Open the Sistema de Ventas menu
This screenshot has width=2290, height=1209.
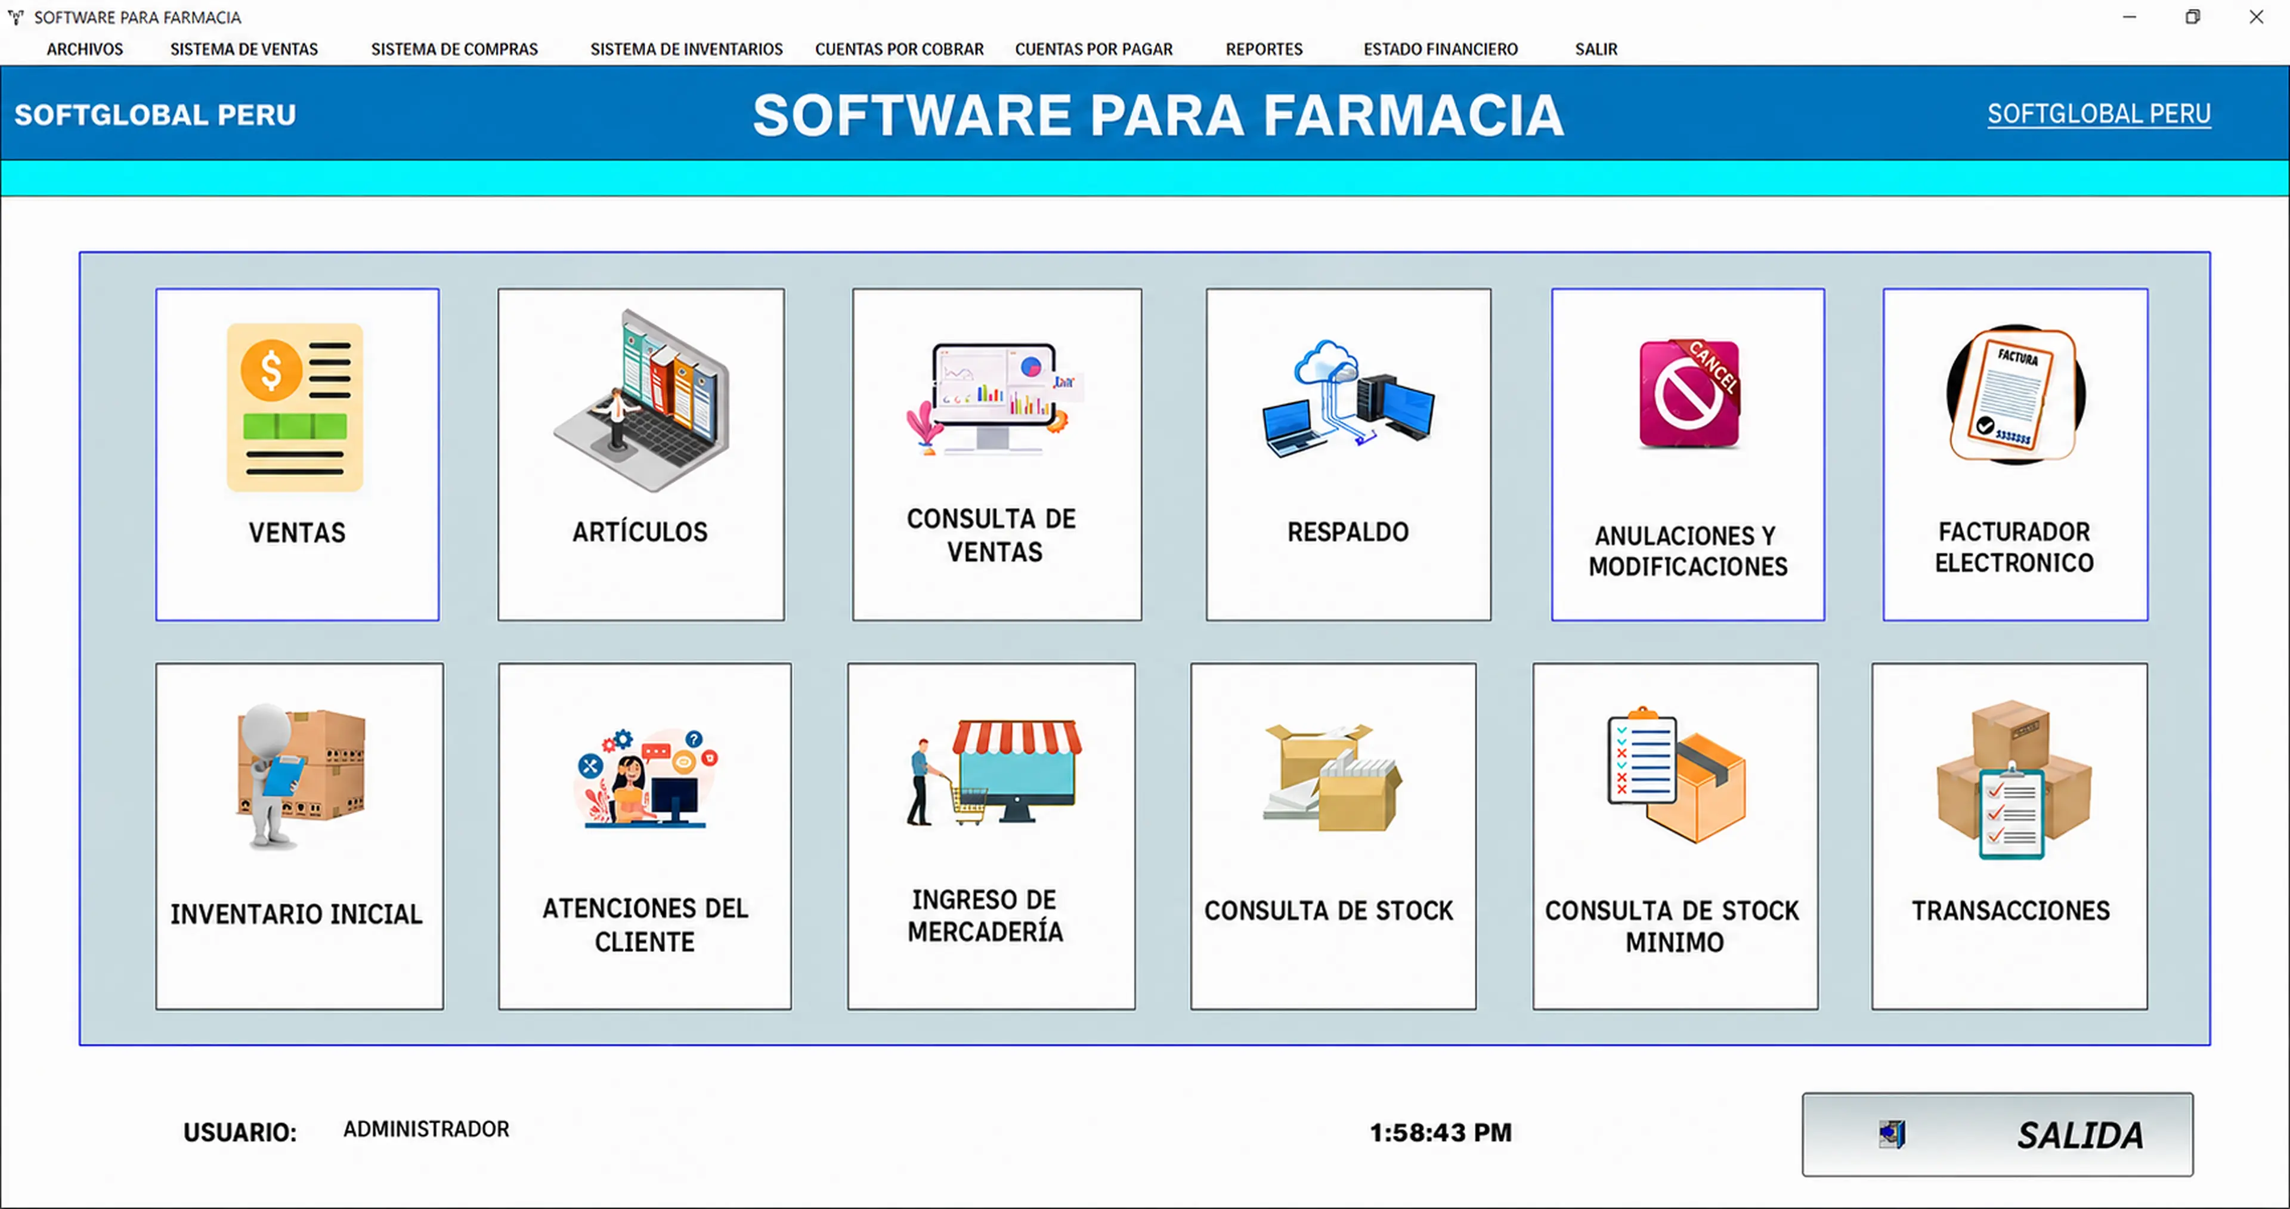243,49
